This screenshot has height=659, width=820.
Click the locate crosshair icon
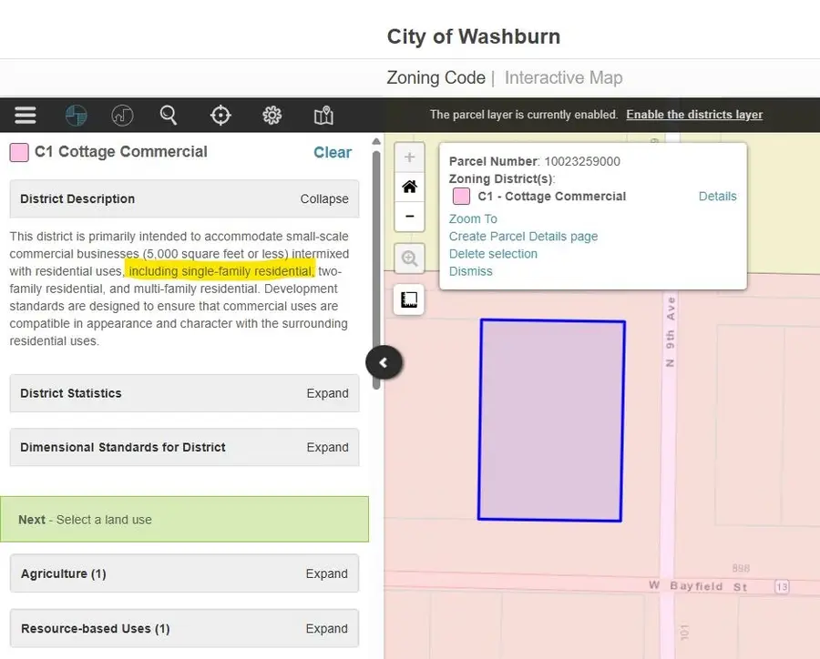(220, 115)
